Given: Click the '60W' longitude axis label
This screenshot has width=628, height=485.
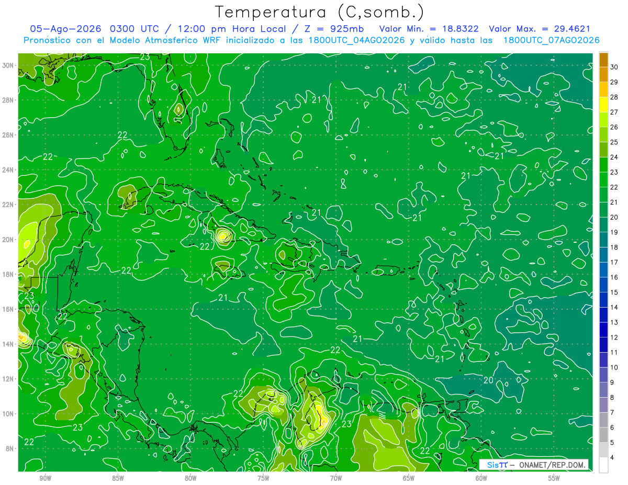Looking at the screenshot, I should [481, 478].
